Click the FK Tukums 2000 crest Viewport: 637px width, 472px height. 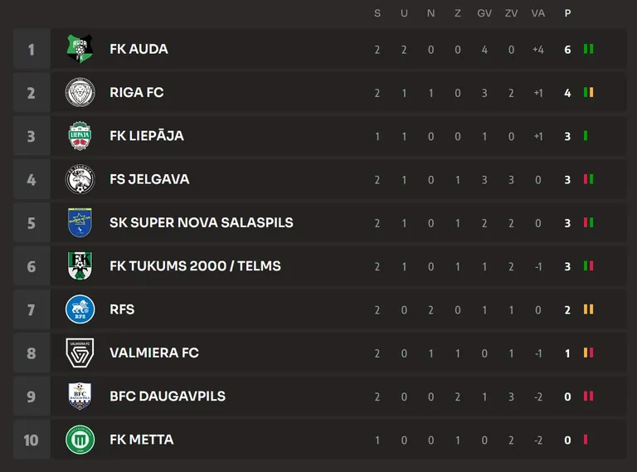(x=80, y=266)
